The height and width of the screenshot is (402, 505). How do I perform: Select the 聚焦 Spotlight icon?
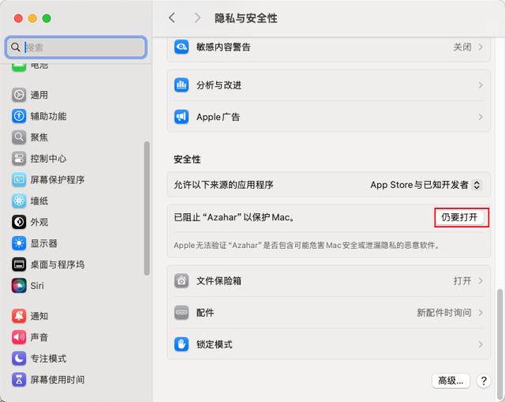pos(19,137)
